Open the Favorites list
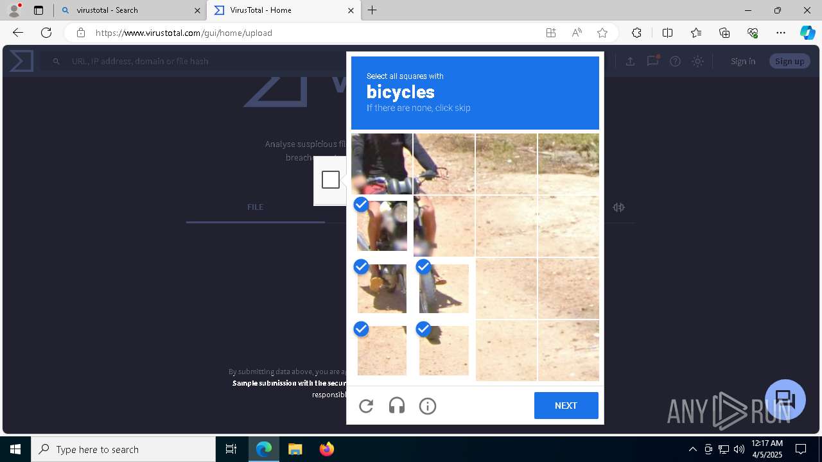Viewport: 822px width, 462px height. pyautogui.click(x=696, y=33)
